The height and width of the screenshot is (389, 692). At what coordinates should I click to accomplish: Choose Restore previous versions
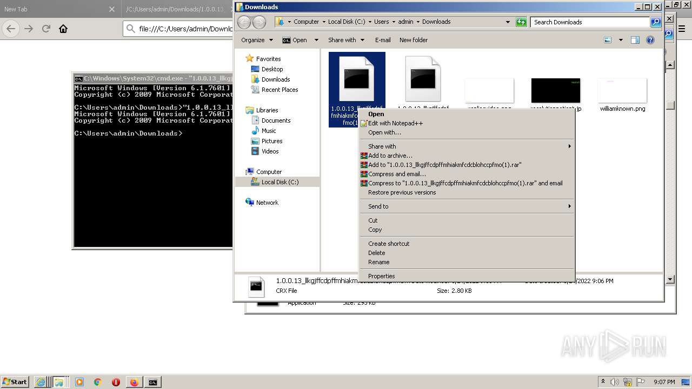(x=467, y=192)
